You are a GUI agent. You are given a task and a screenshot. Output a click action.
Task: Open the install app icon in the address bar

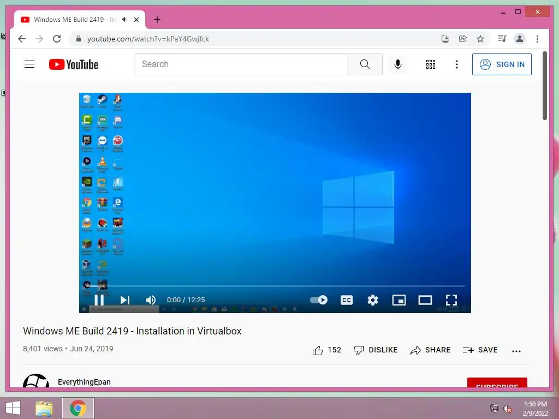coord(445,39)
